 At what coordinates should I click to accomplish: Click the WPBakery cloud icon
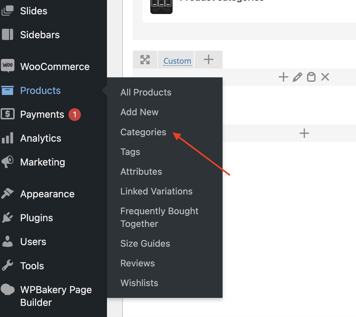[8, 289]
